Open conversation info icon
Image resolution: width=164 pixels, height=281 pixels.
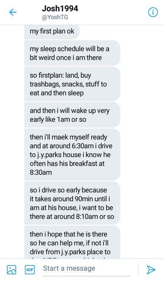point(153,12)
